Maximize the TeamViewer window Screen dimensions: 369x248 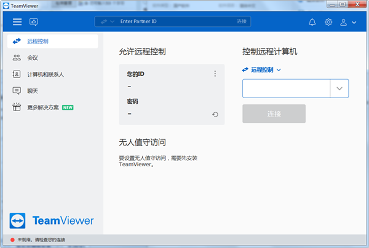tap(343, 4)
